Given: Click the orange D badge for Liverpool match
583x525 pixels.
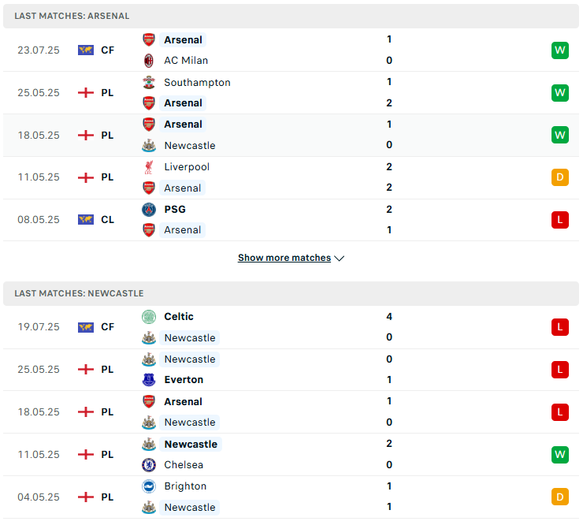Looking at the screenshot, I should point(559,177).
